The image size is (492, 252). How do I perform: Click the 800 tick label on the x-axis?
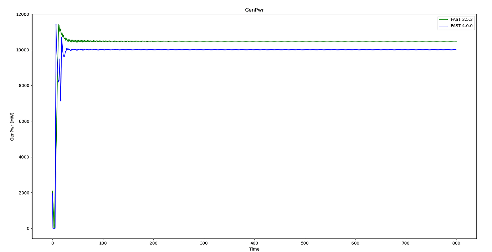456,243
